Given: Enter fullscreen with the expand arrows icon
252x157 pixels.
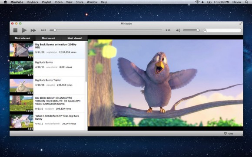Looking at the screenshot, I should click(241, 24).
